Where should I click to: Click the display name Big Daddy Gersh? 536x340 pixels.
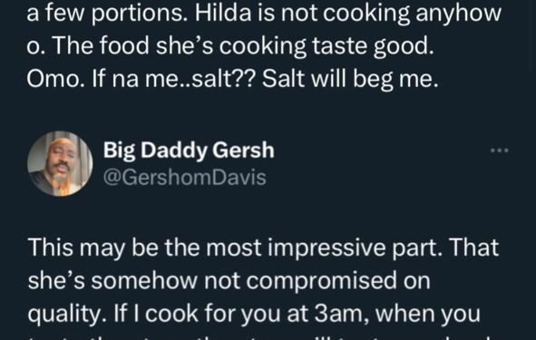189,150
